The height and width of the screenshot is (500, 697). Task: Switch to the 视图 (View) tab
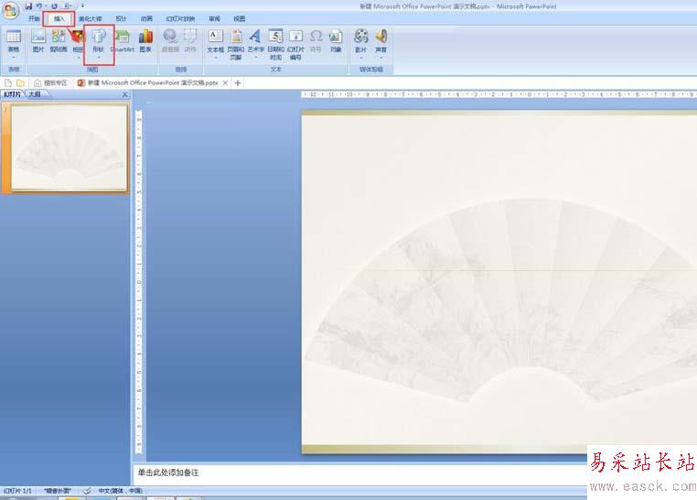point(239,18)
